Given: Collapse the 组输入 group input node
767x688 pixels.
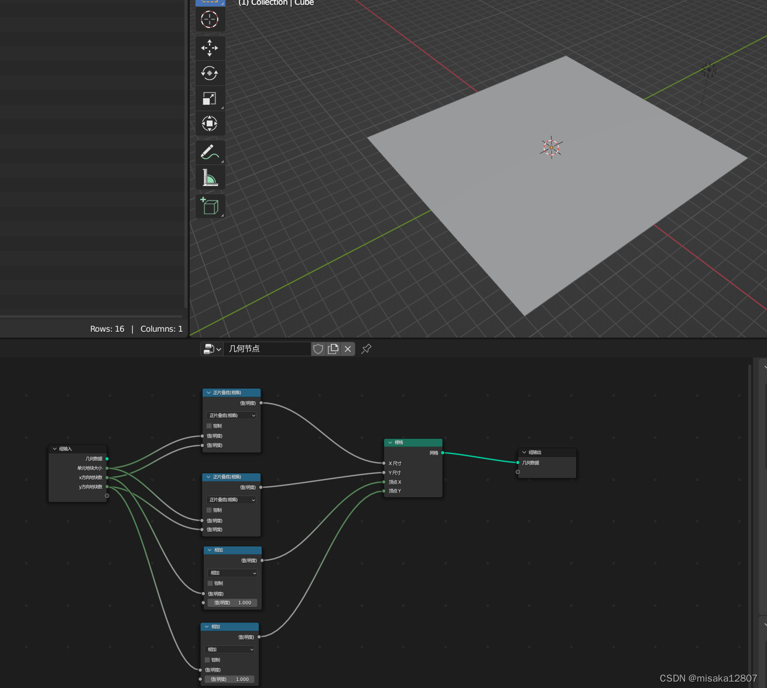Looking at the screenshot, I should click(55, 449).
